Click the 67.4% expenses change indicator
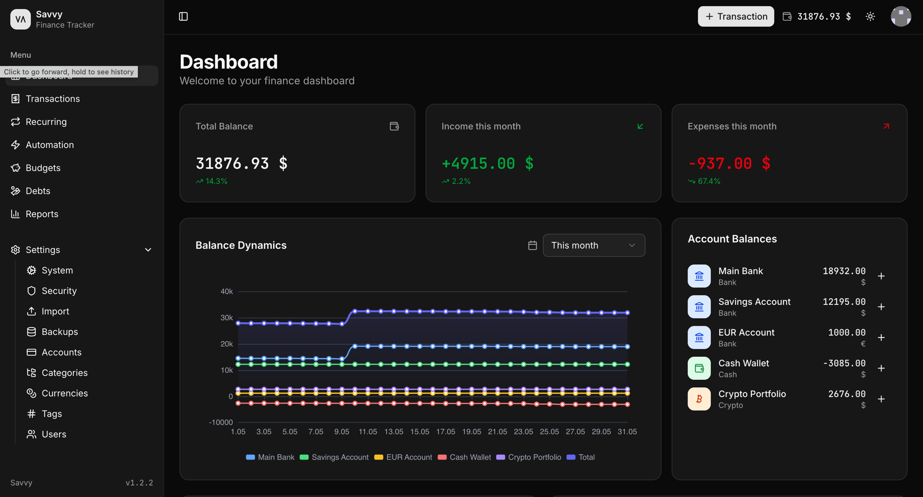 tap(704, 181)
